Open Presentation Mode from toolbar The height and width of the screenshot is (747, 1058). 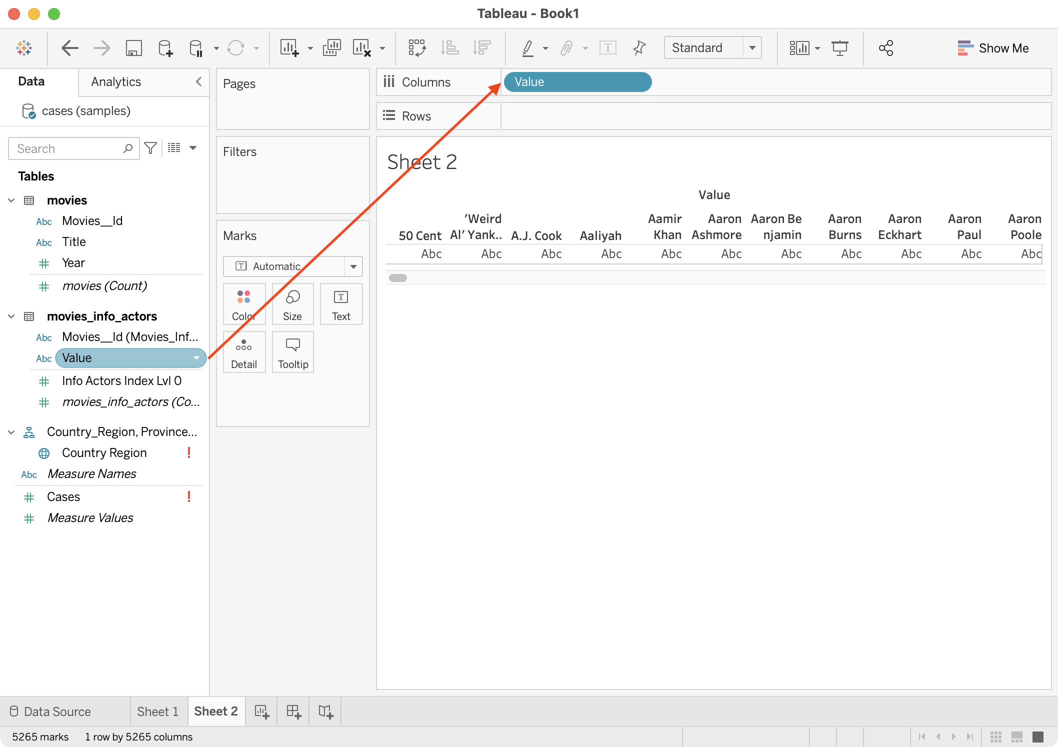pos(839,48)
